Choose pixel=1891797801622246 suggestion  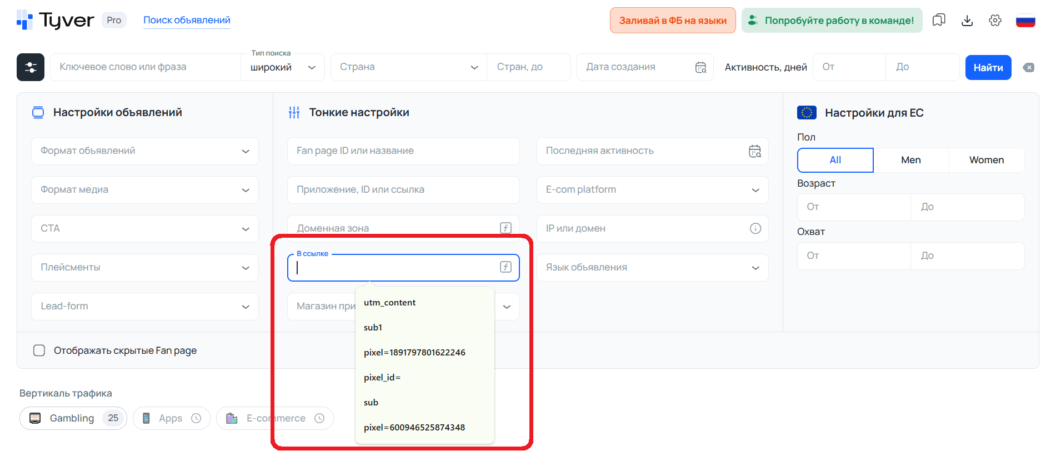point(425,353)
